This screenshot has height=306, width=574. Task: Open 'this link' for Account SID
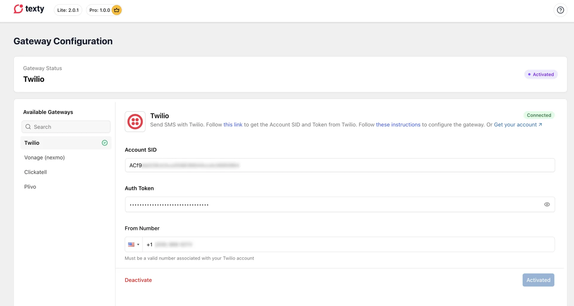point(233,125)
